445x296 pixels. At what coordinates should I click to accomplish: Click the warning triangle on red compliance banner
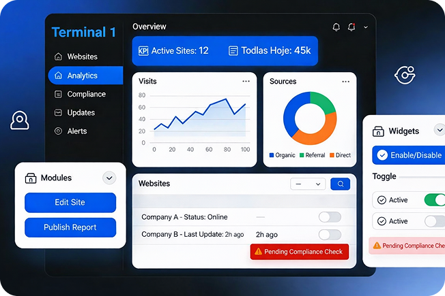coord(258,252)
